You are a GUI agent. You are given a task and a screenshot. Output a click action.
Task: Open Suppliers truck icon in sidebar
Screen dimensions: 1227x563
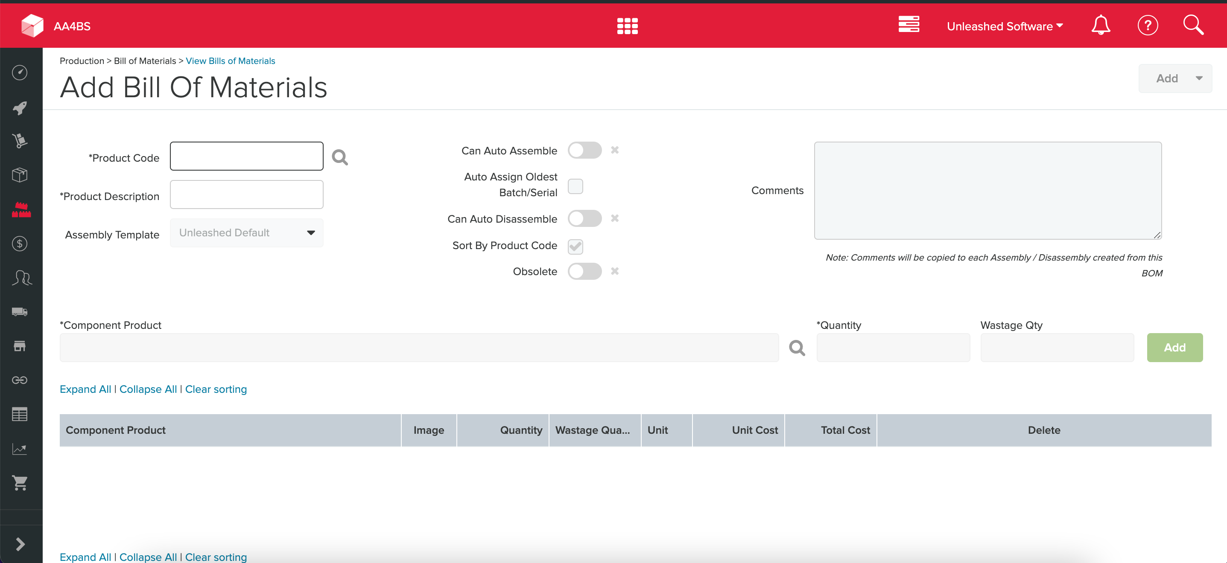click(x=20, y=312)
